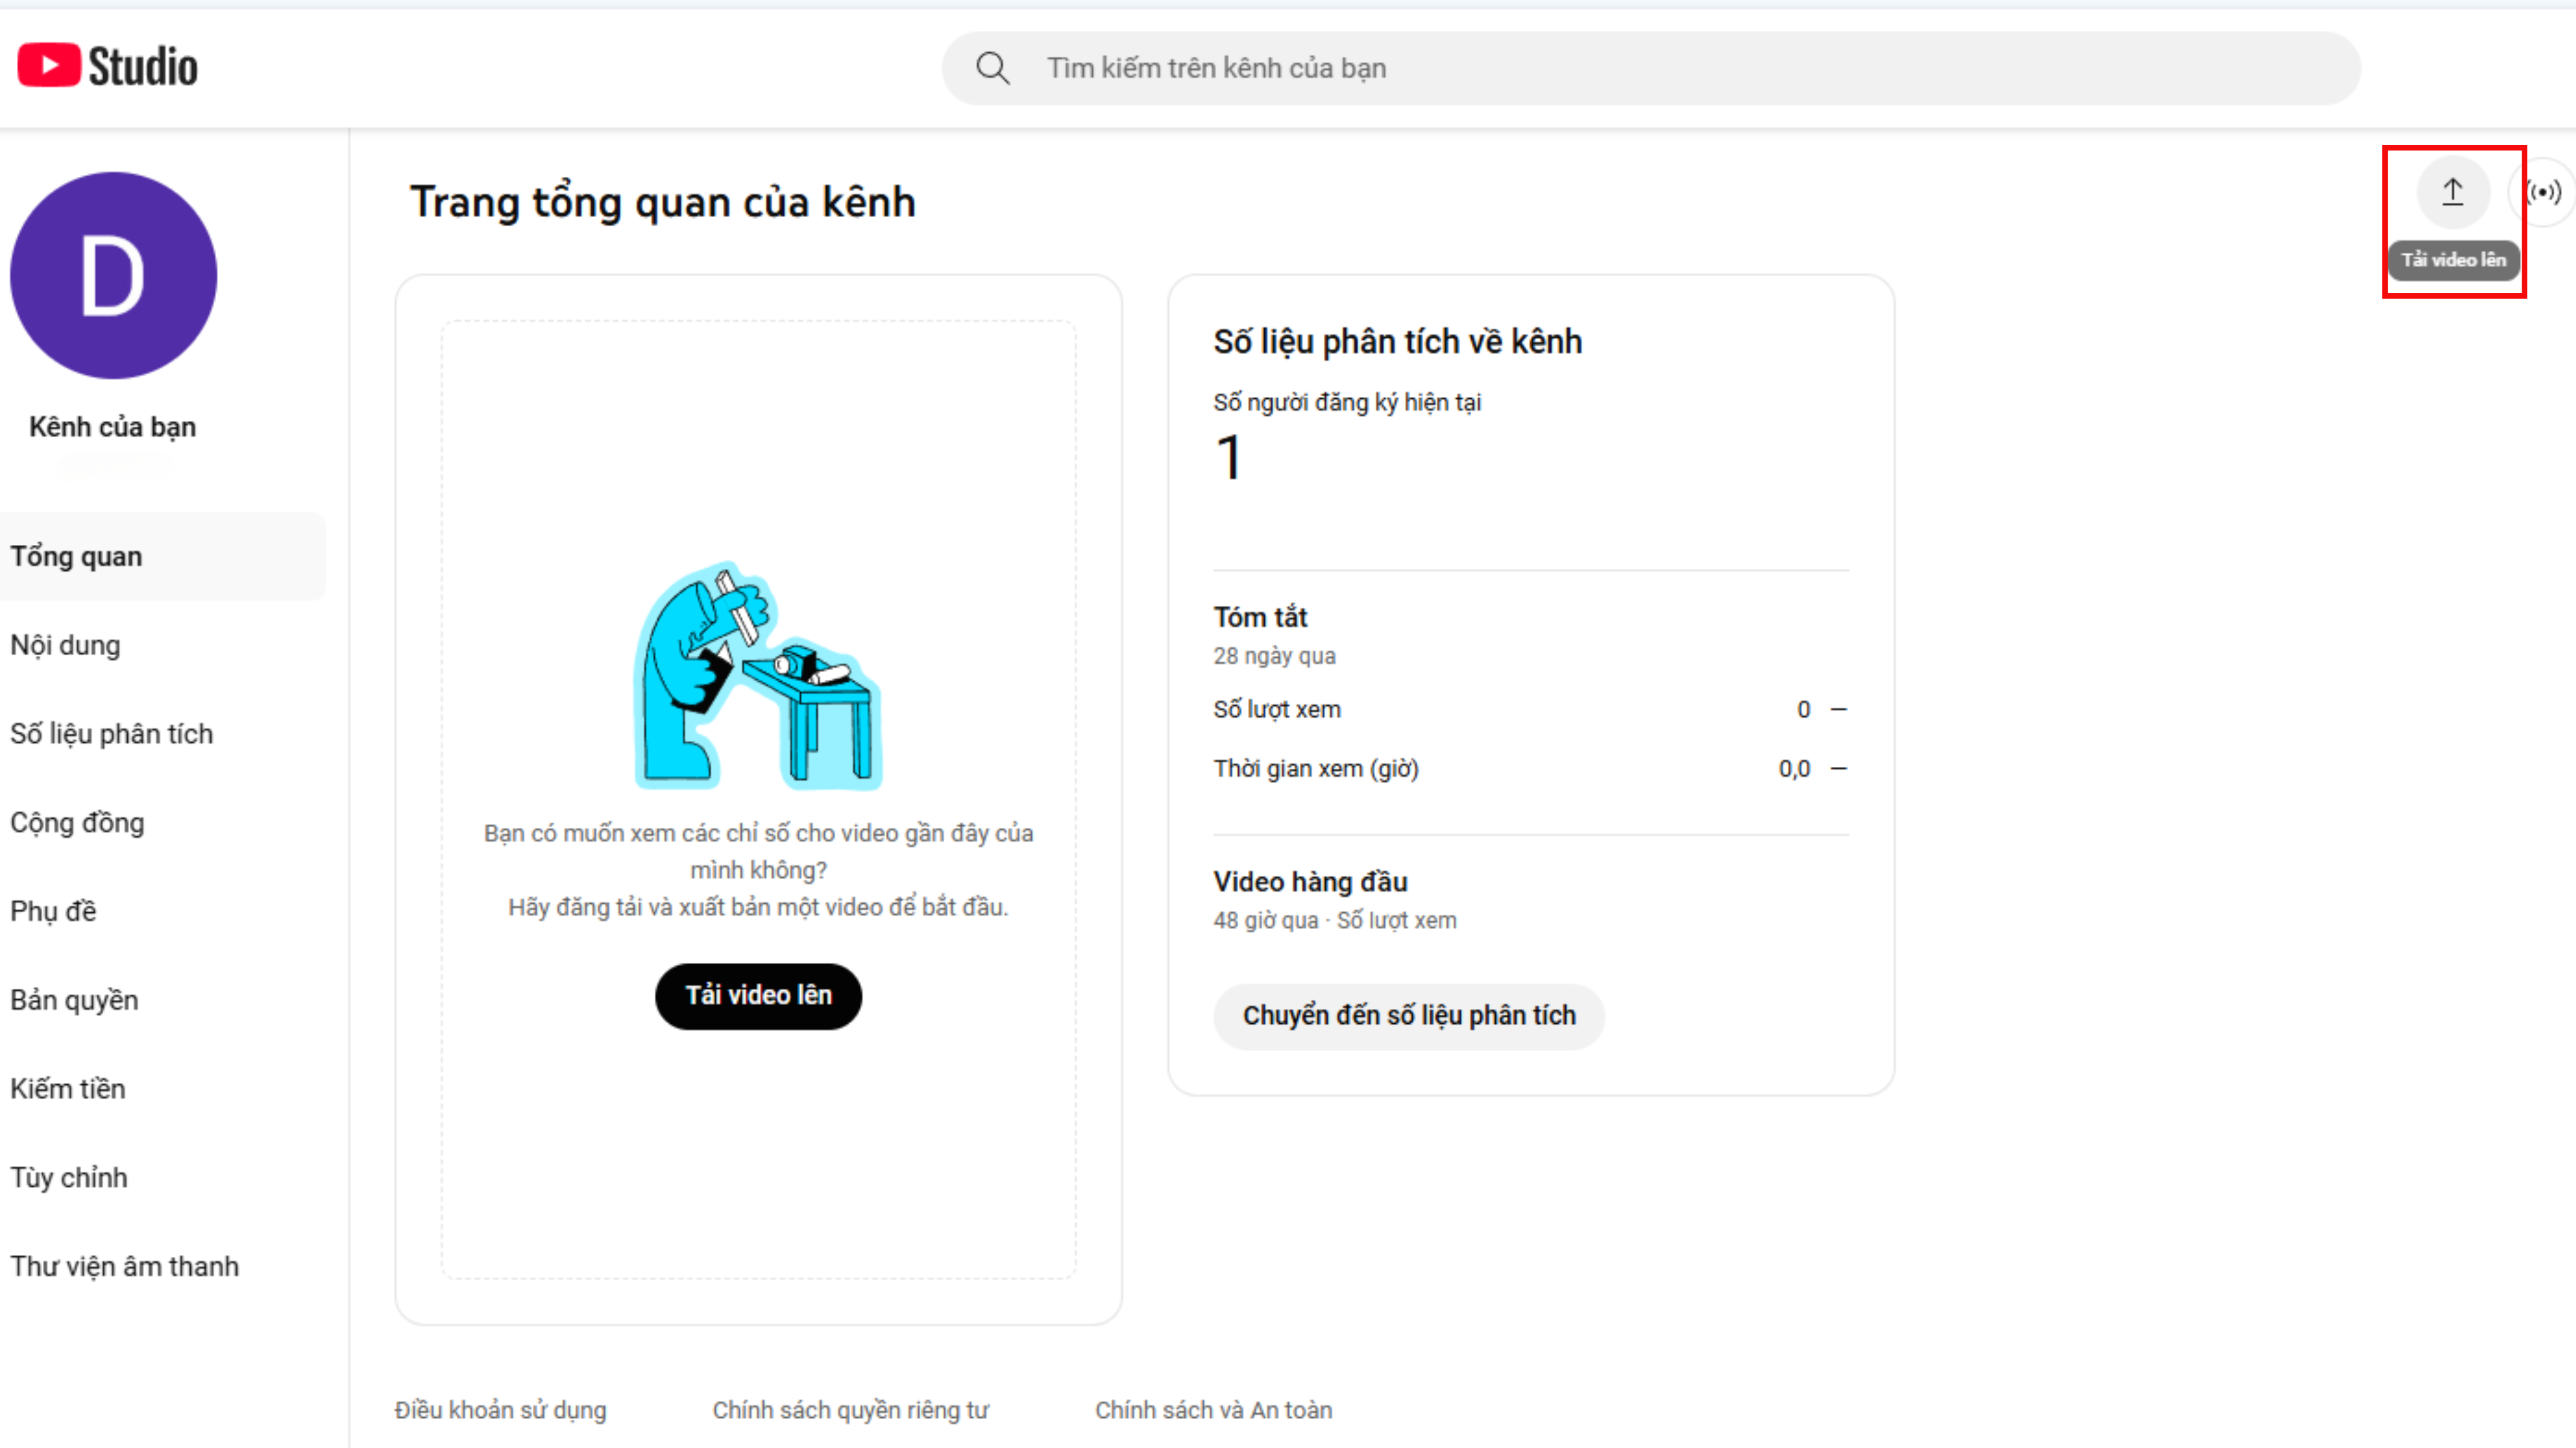
Task: Open the Chính sách quyền riêng tư link
Action: 850,1410
